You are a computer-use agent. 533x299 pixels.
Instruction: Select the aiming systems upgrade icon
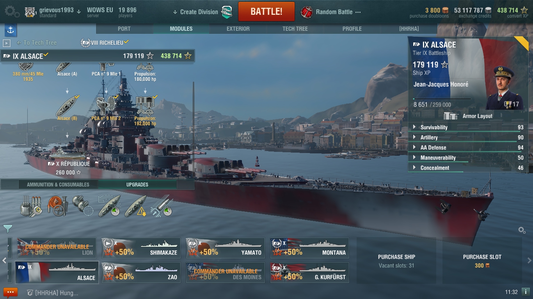point(83,206)
